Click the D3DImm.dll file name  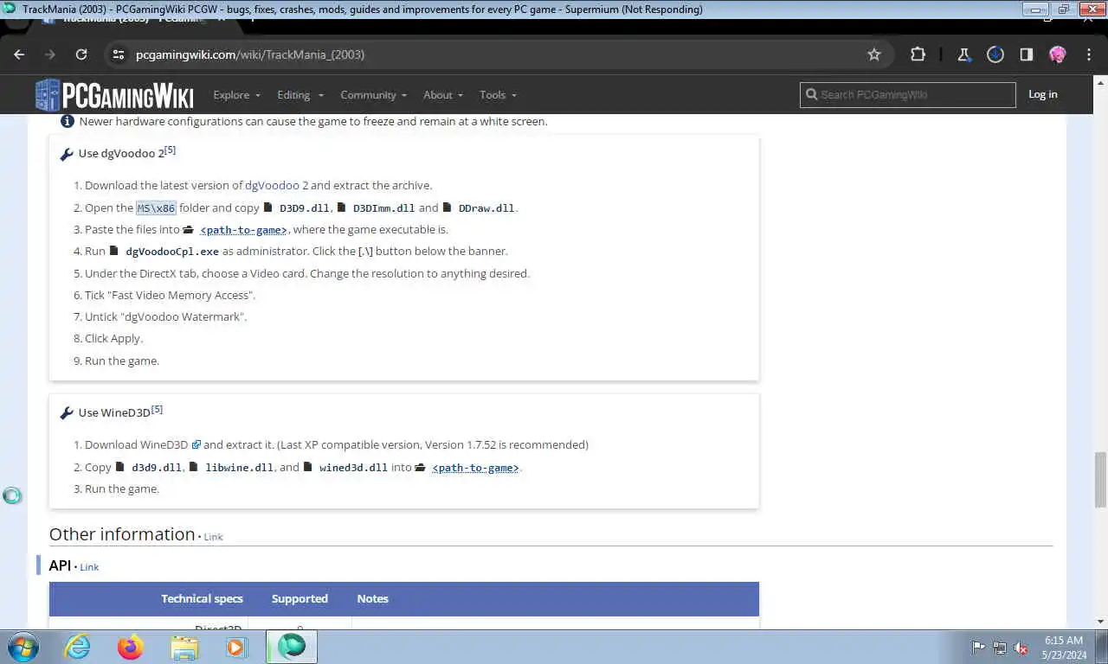tap(383, 208)
